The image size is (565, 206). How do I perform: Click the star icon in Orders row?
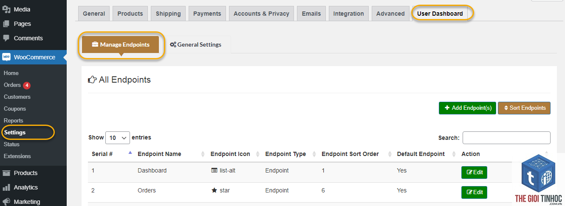pyautogui.click(x=214, y=190)
